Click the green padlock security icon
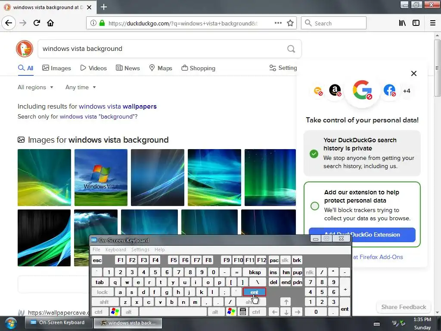 102,23
